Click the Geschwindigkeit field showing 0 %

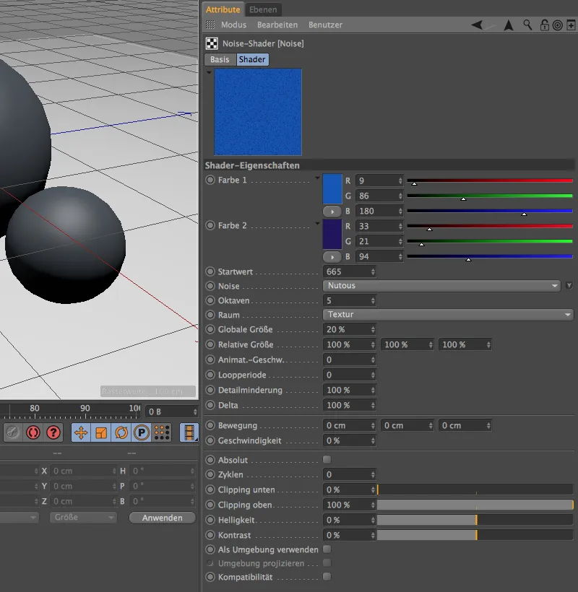[x=349, y=440]
